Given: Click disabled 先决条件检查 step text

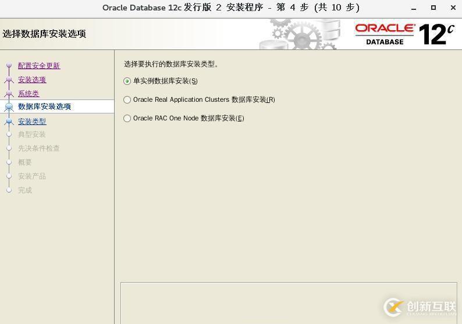Looking at the screenshot, I should click(x=39, y=148).
